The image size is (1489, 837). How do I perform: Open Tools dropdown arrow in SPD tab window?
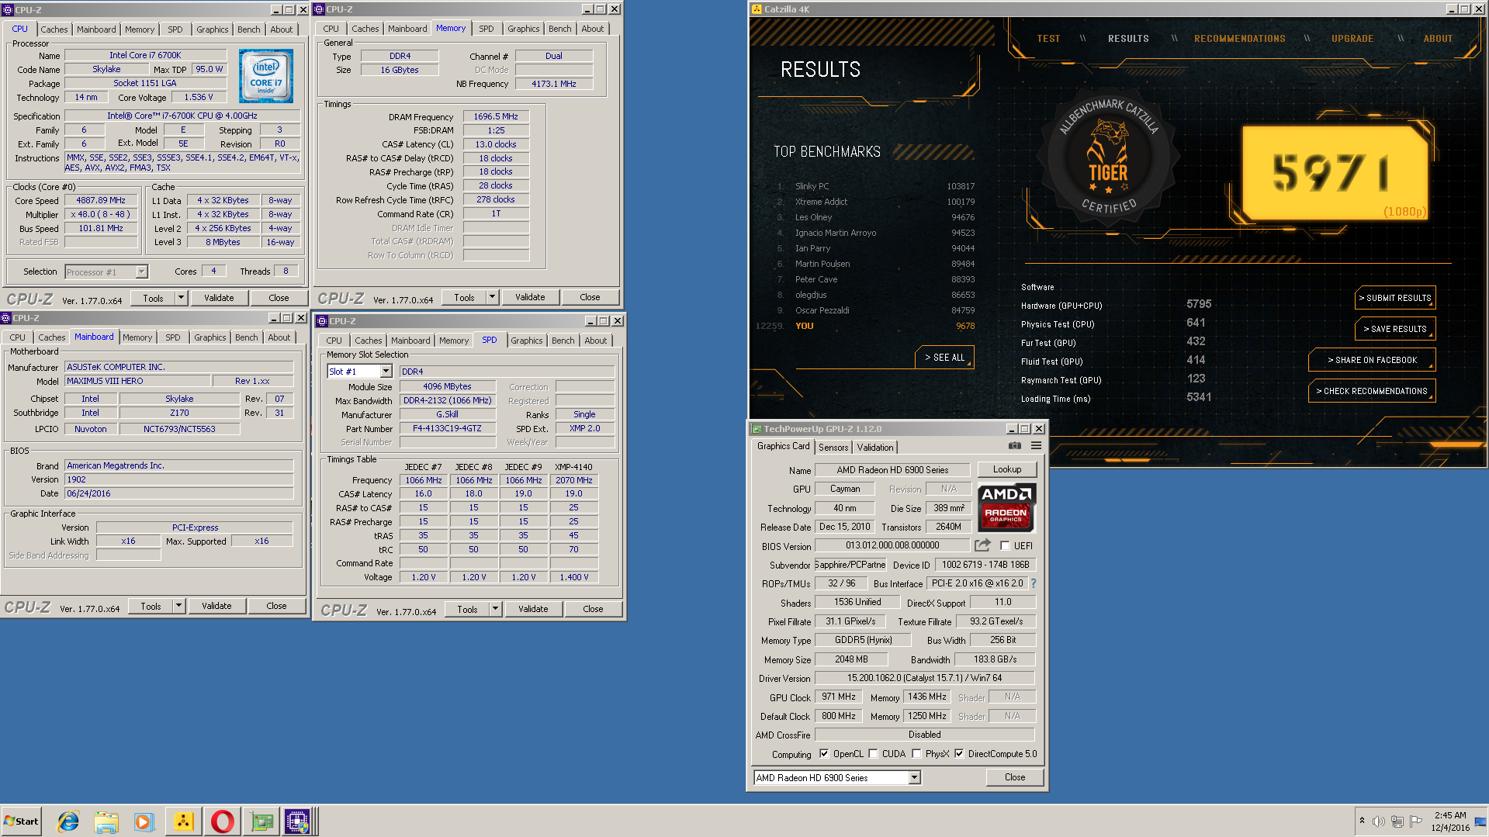tap(495, 609)
